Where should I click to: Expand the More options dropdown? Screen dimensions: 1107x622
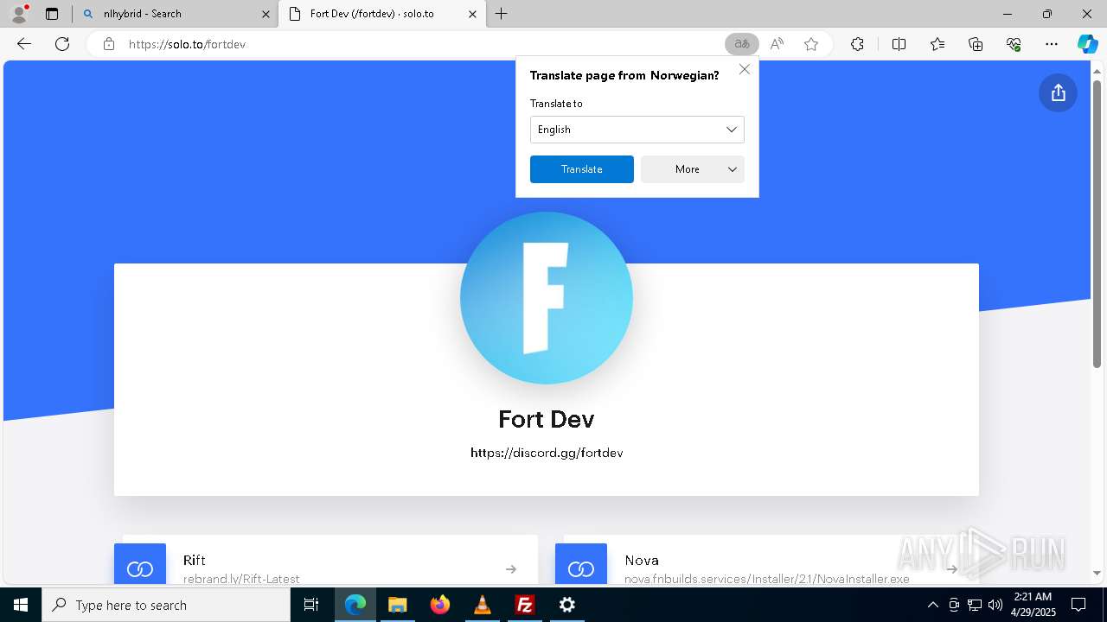pos(693,169)
